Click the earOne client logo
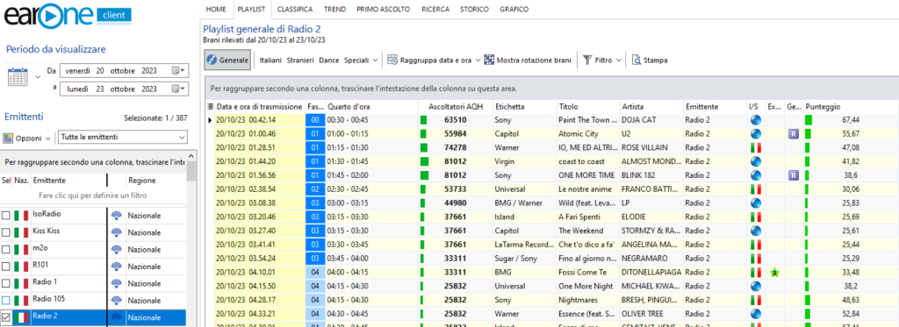899x327 pixels. 68,16
